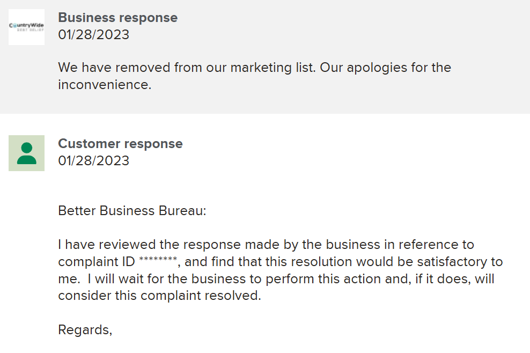Select the "Customer response" heading

point(120,144)
